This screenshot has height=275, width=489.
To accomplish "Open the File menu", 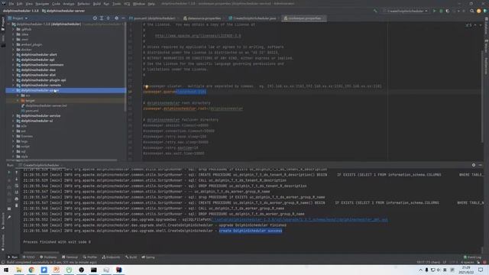I will tap(11, 4).
